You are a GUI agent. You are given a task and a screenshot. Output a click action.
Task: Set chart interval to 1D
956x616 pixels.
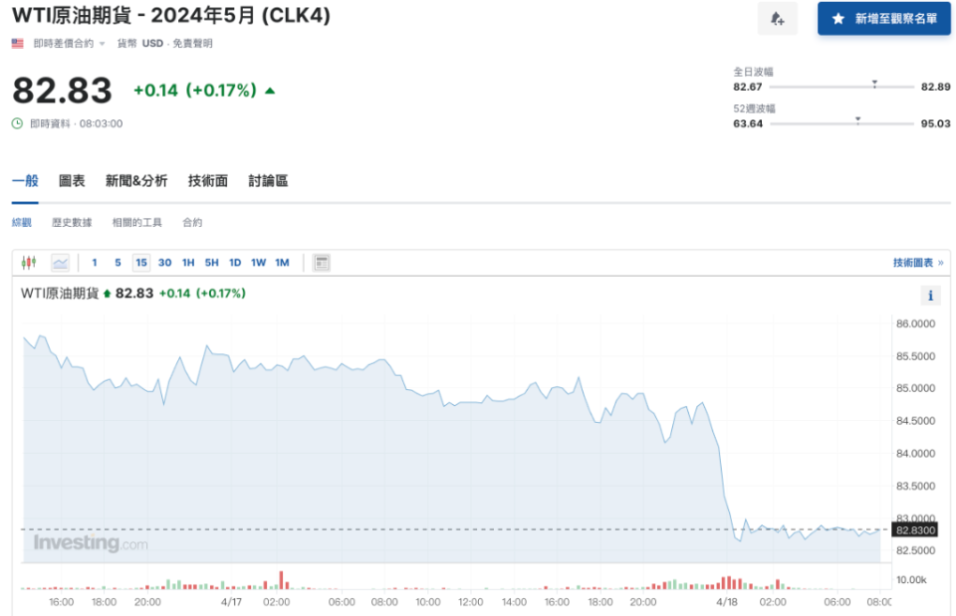click(235, 263)
